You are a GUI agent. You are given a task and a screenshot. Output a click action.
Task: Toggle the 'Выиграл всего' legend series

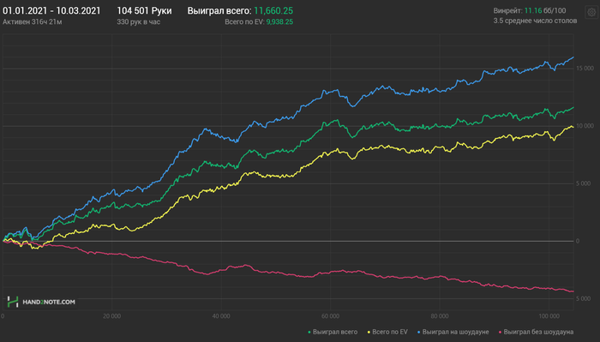click(333, 332)
